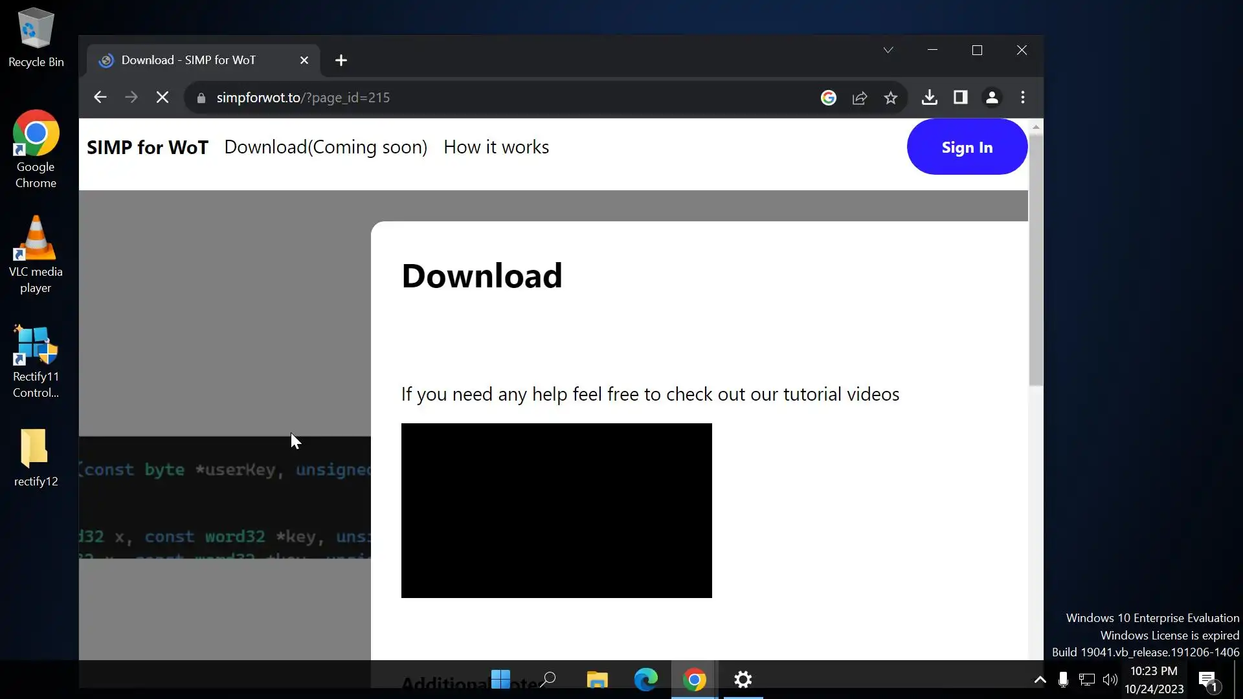1243x699 pixels.
Task: Expand the tab search chevron
Action: 888,50
